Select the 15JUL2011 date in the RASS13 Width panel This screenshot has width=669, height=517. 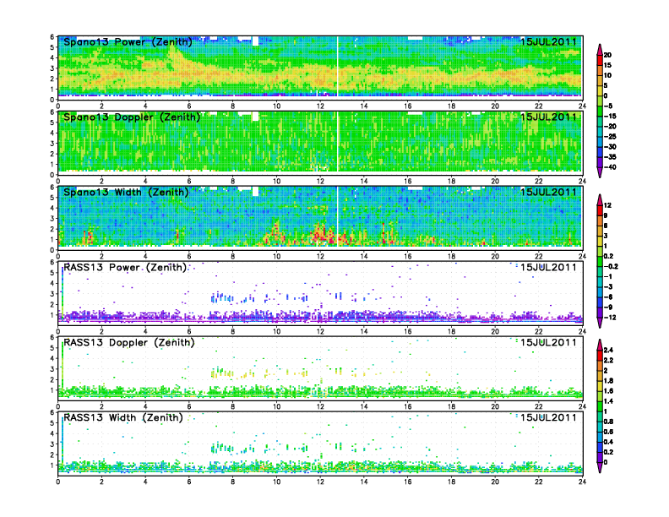pos(548,417)
